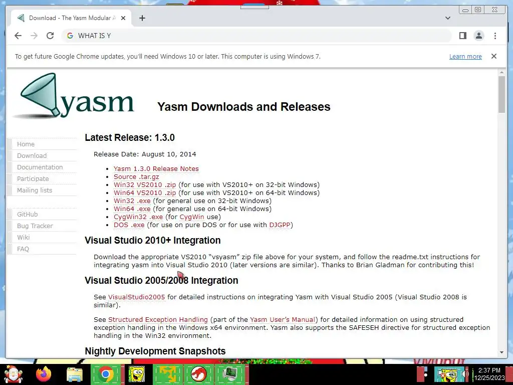Open File Explorer from the taskbar
The width and height of the screenshot is (513, 385).
click(75, 374)
